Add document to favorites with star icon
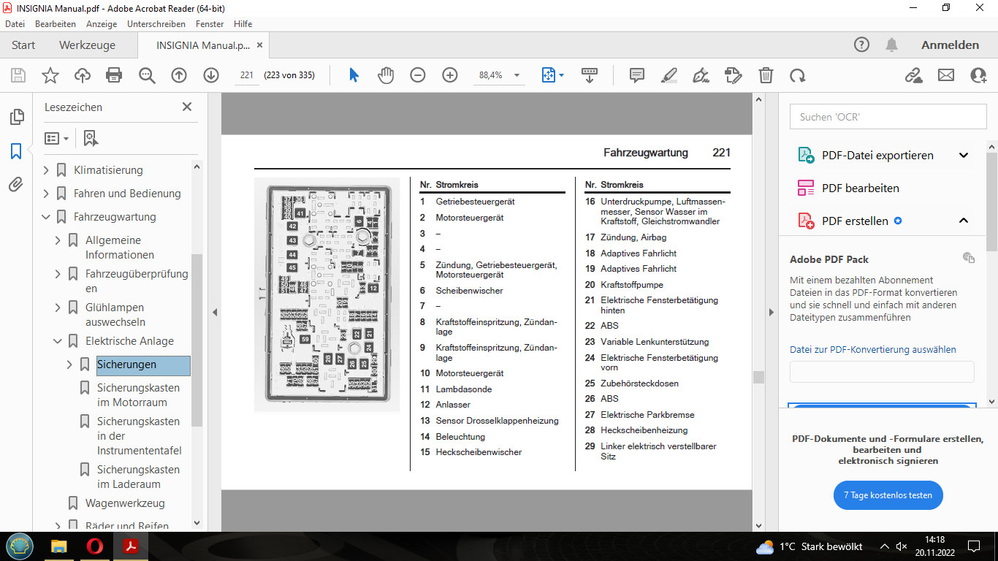The image size is (998, 561). click(x=50, y=75)
